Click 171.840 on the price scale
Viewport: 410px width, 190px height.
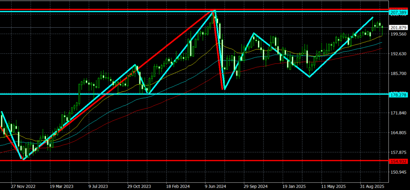tap(398, 113)
